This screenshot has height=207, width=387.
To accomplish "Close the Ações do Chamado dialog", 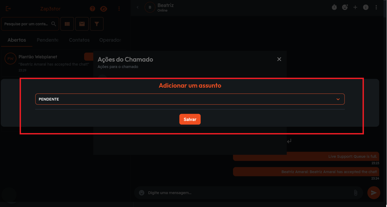I will pos(279,59).
